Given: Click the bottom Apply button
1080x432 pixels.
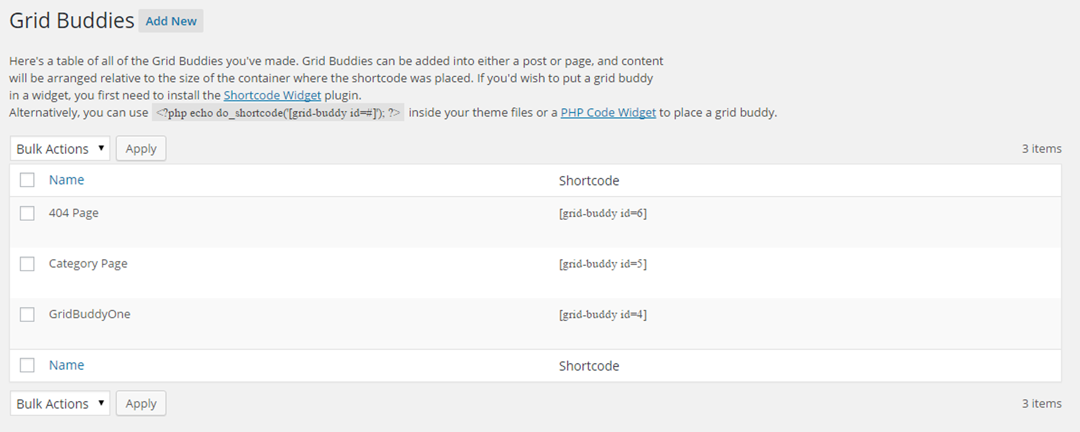Looking at the screenshot, I should tap(141, 404).
